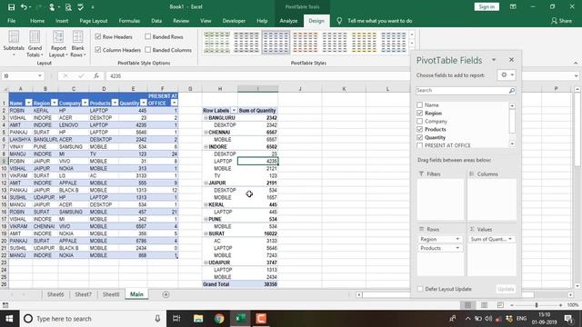This screenshot has height=327, width=582.
Task: Switch to the Formulas ribbon tab
Action: (129, 21)
